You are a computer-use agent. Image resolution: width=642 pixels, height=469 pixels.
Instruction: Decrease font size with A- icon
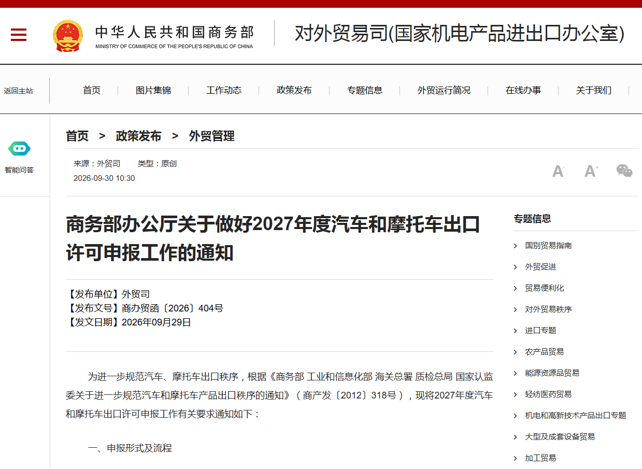558,171
